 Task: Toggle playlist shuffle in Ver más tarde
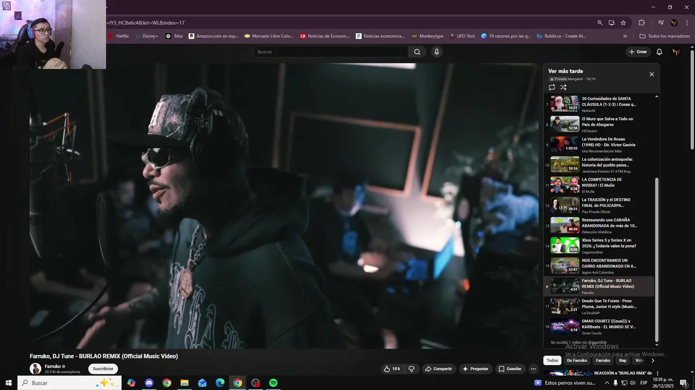pyautogui.click(x=564, y=87)
